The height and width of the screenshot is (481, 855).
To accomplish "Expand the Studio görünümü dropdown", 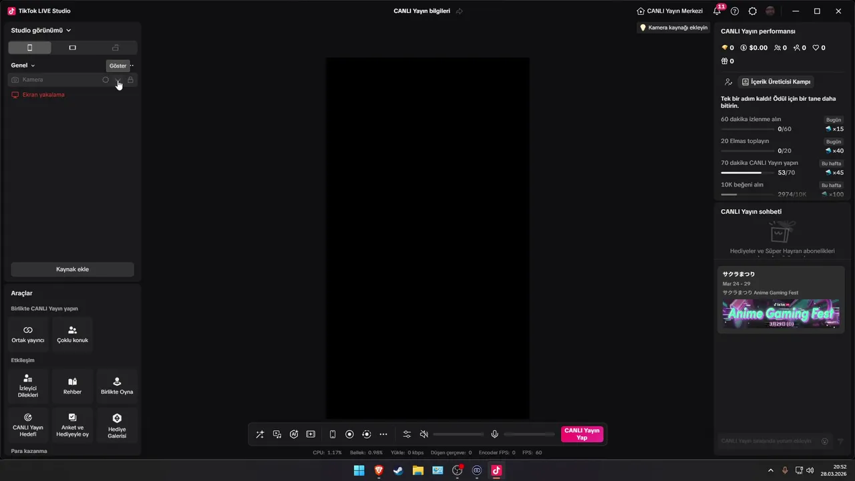I will (x=41, y=30).
